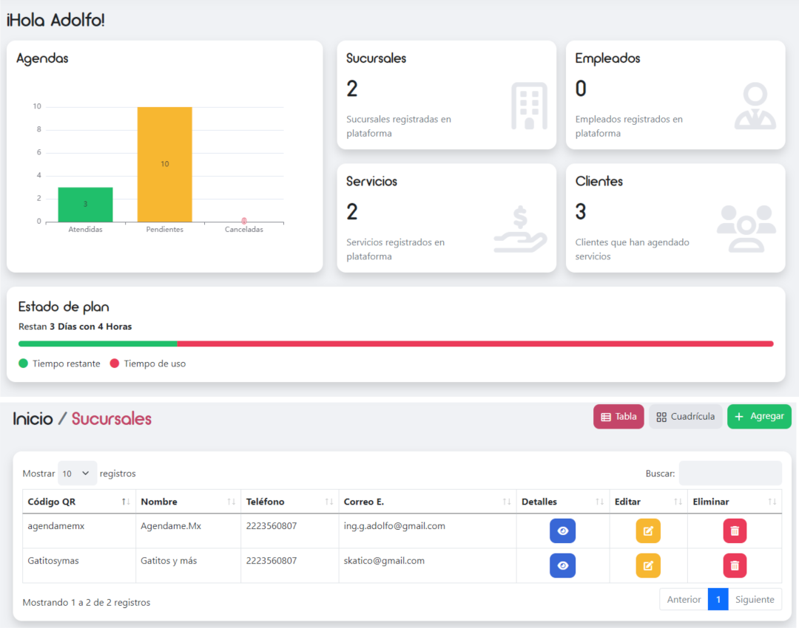The image size is (799, 628).
Task: Open the Mostrar registros count dropdown
Action: tap(77, 474)
